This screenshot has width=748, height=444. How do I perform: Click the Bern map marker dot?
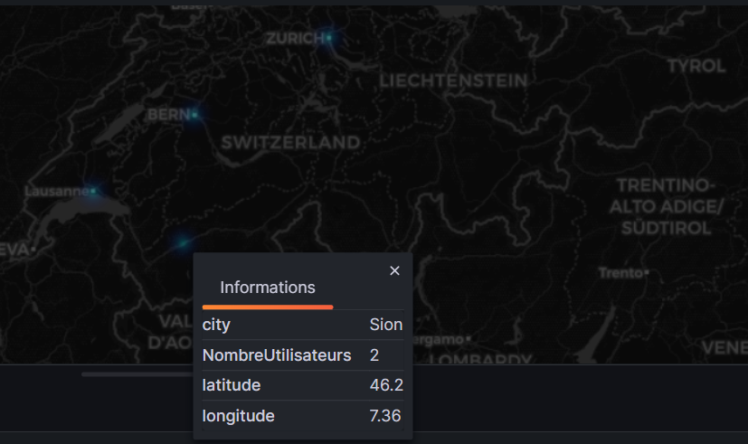click(x=194, y=115)
